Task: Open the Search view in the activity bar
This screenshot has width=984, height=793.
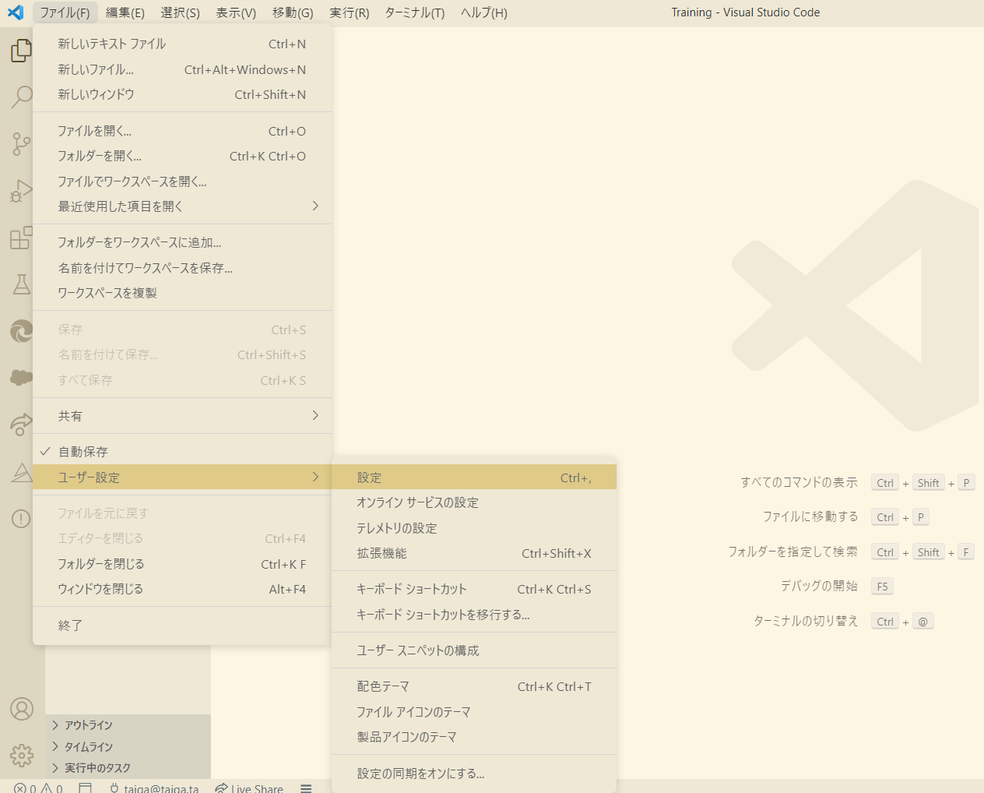Action: (21, 97)
